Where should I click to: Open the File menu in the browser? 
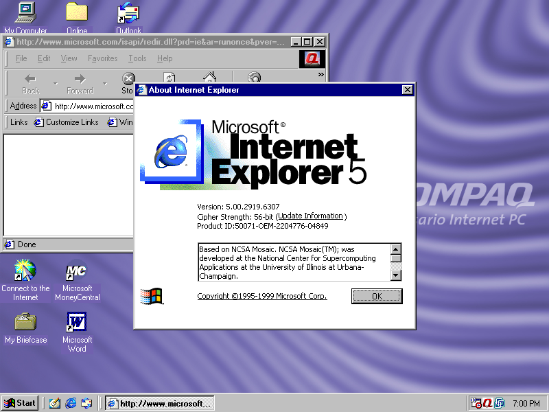21,58
